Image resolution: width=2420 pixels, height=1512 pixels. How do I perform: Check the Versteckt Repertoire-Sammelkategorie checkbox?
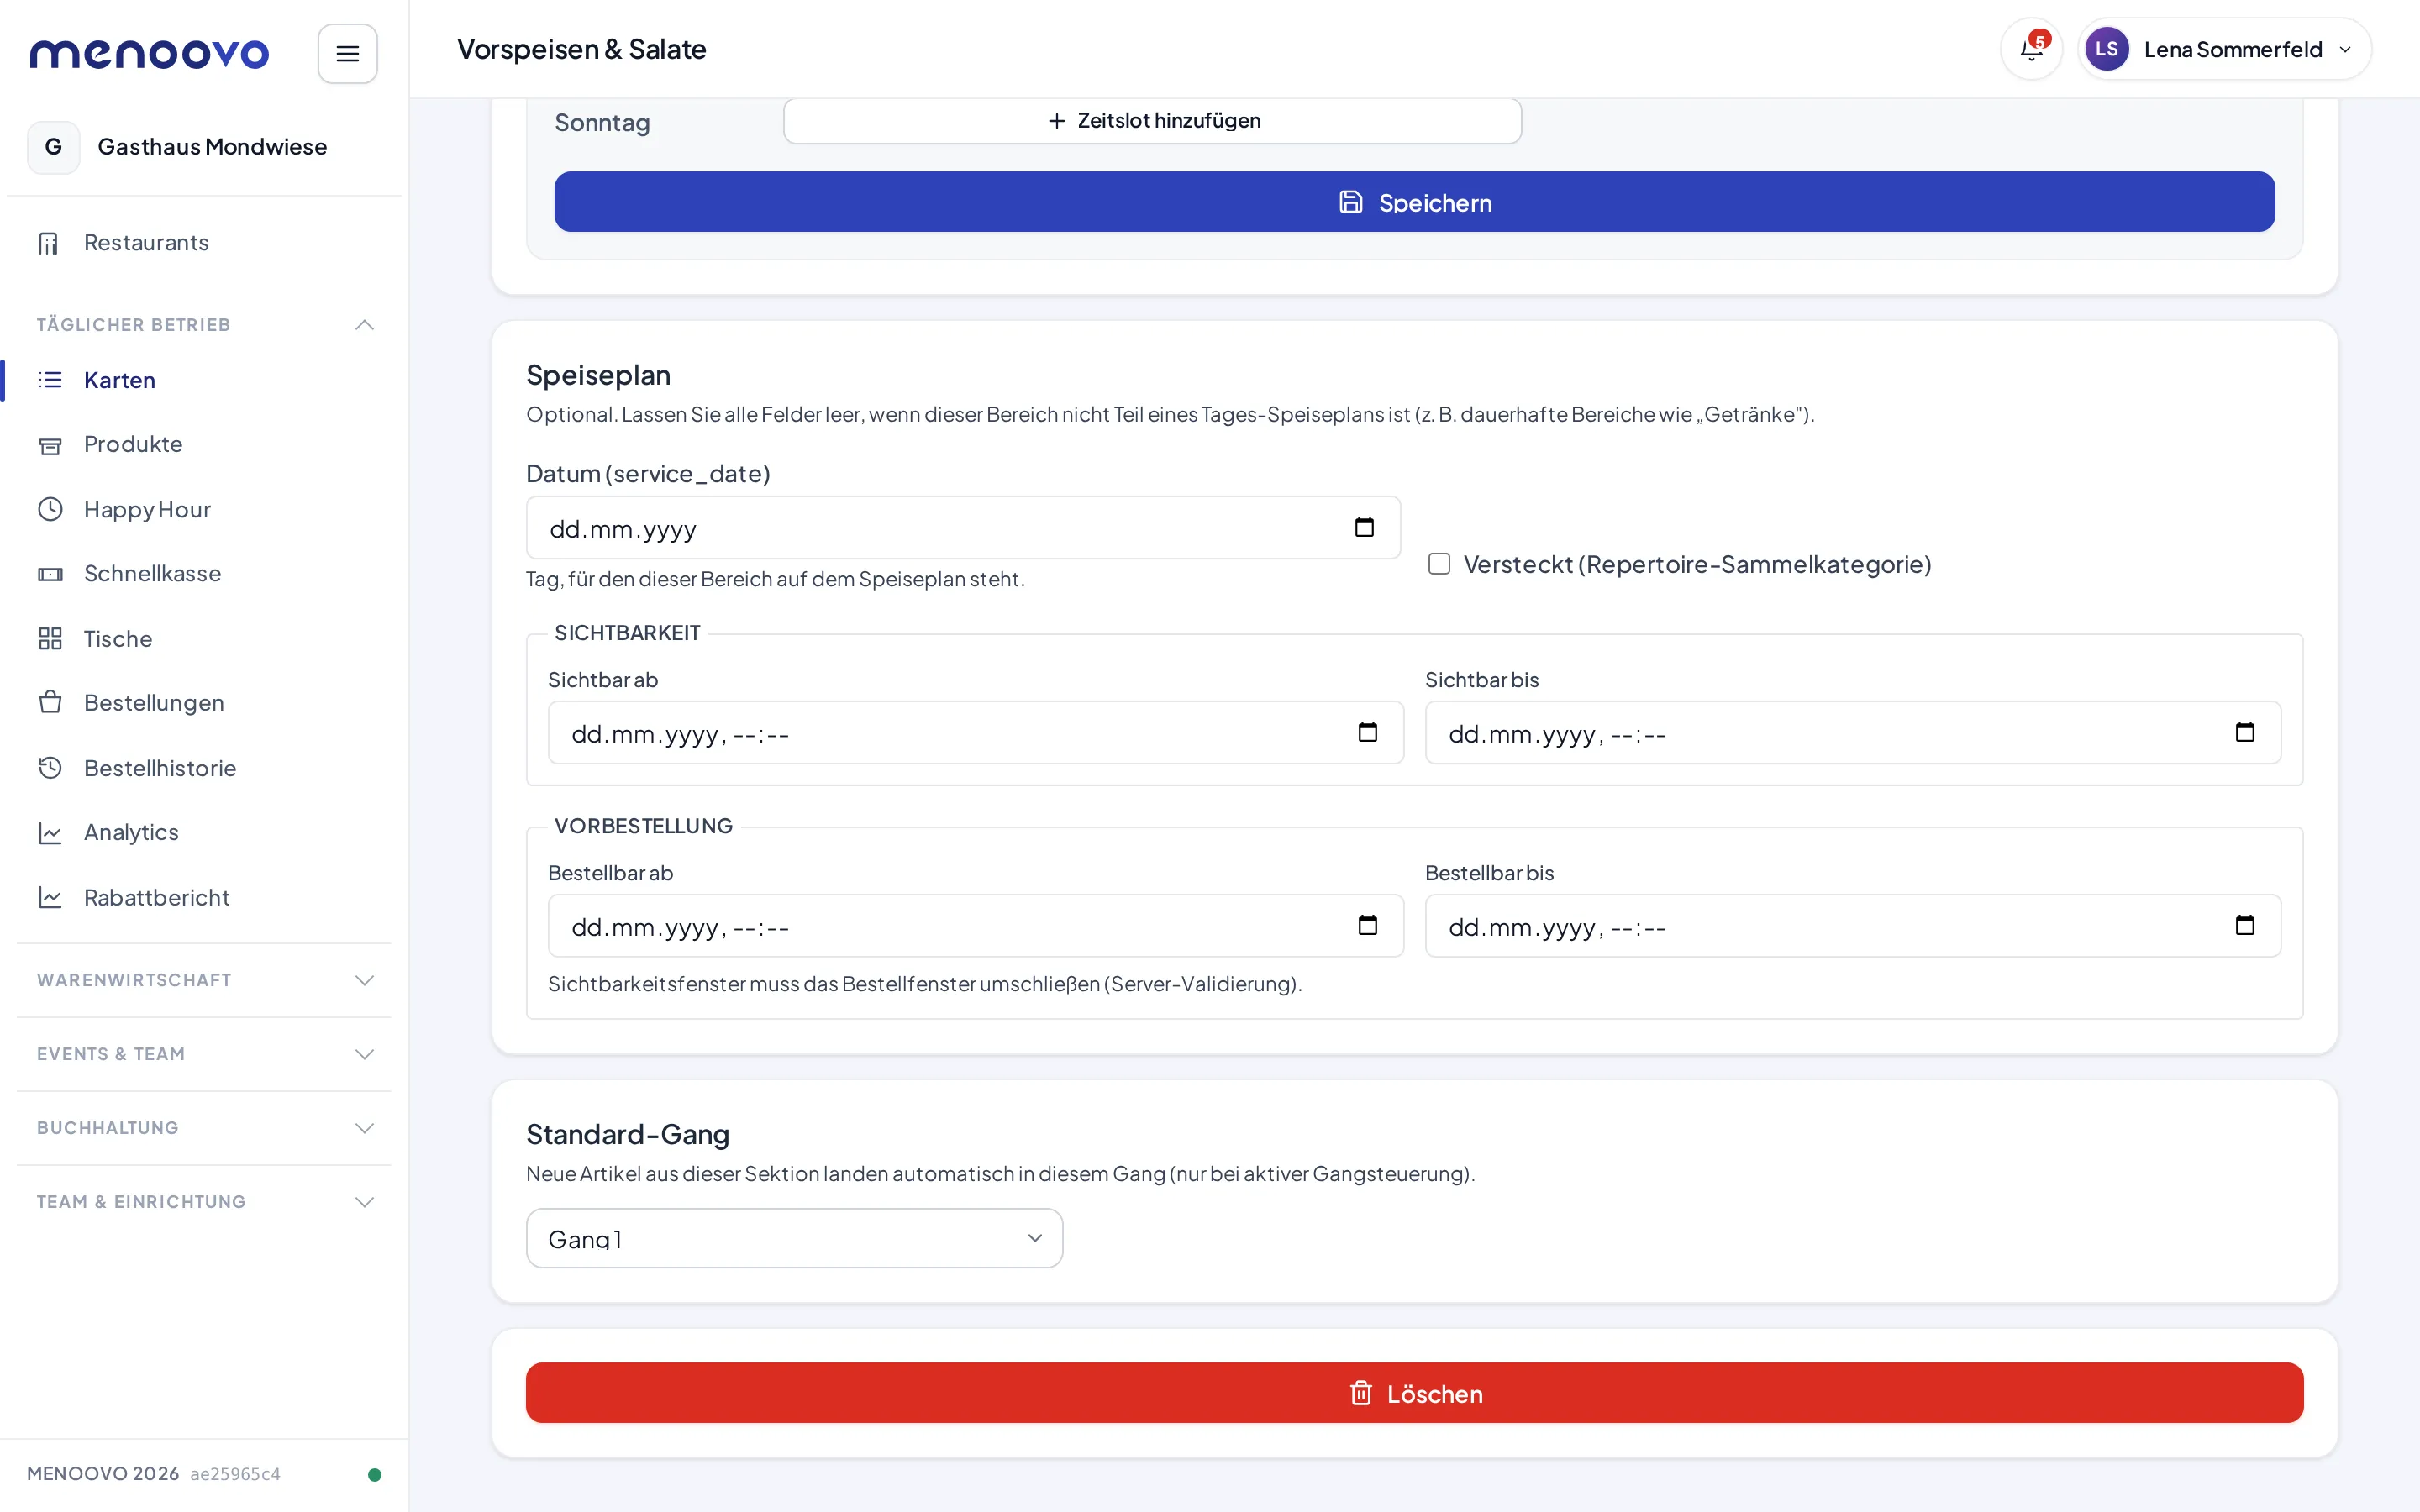[1439, 564]
